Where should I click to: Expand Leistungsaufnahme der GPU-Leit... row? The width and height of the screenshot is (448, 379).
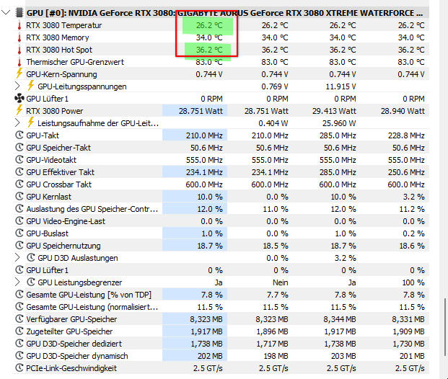tap(17, 123)
